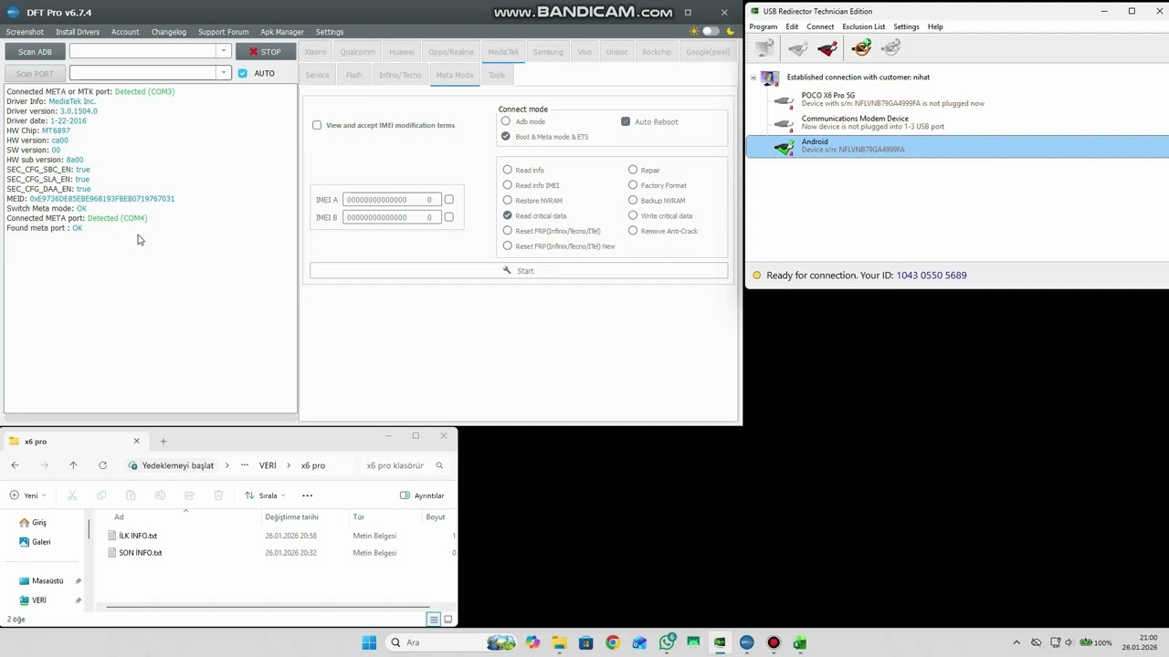Toggle the Auto Reboot checkbox
Image resolution: width=1169 pixels, height=657 pixels.
pos(626,121)
